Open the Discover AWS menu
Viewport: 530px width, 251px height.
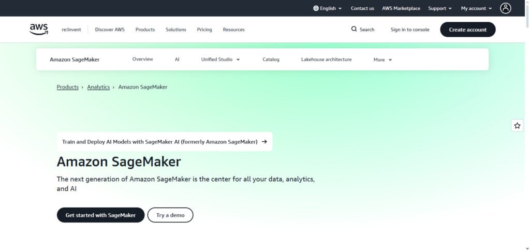110,29
